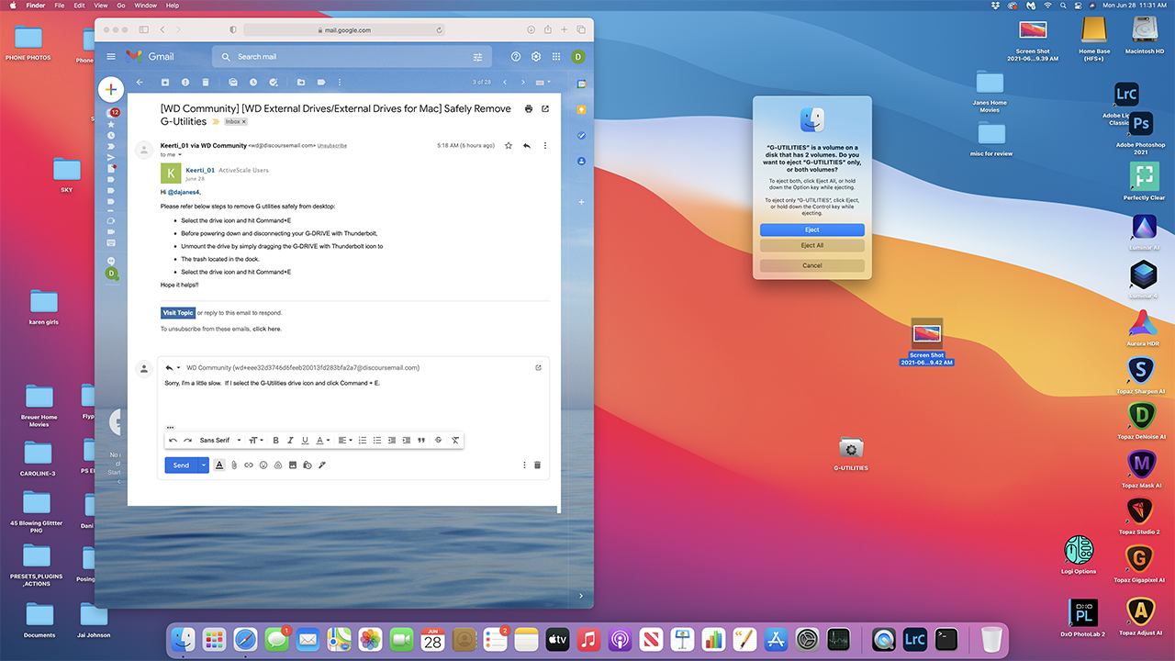Open Safari from the Dock
Image resolution: width=1175 pixels, height=661 pixels.
point(245,639)
